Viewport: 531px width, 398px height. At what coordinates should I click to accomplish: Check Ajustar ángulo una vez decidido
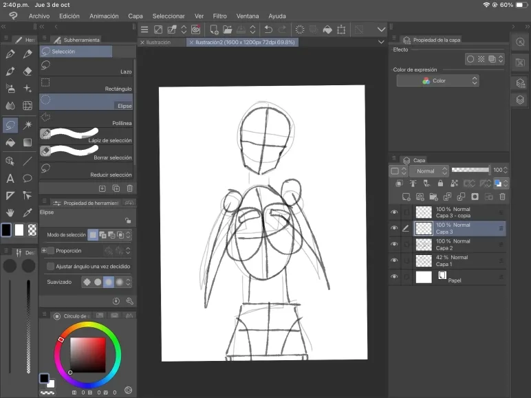pyautogui.click(x=50, y=266)
